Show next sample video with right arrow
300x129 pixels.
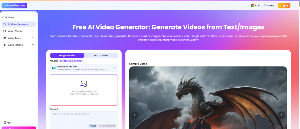282,115
